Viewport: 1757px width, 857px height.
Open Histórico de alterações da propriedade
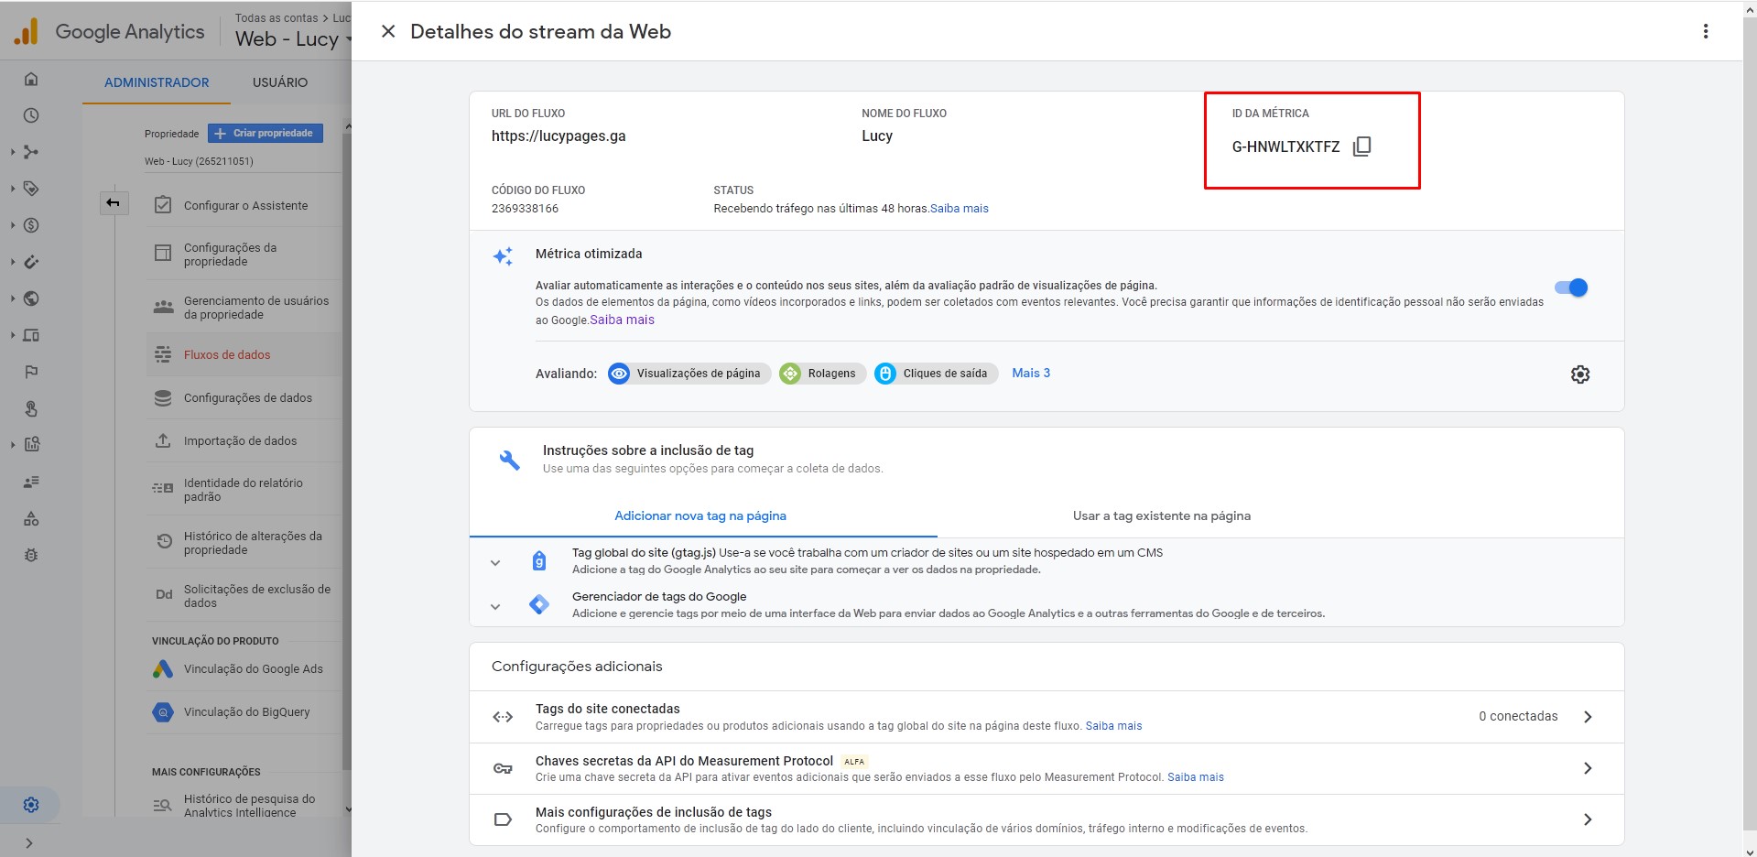pos(244,542)
